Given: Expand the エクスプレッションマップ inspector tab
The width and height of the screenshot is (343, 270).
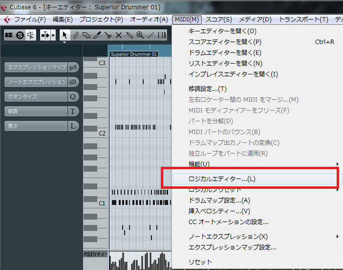Looking at the screenshot, I should tap(36, 67).
